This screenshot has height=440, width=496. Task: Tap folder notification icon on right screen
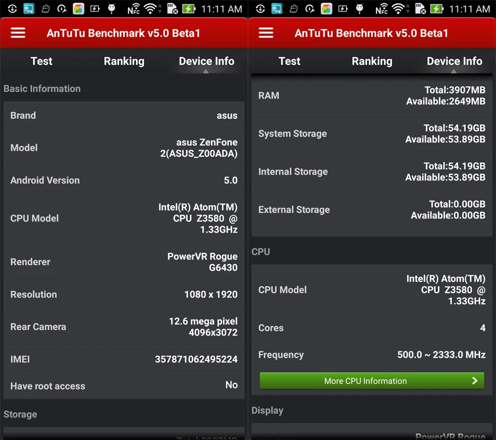pyautogui.click(x=294, y=9)
